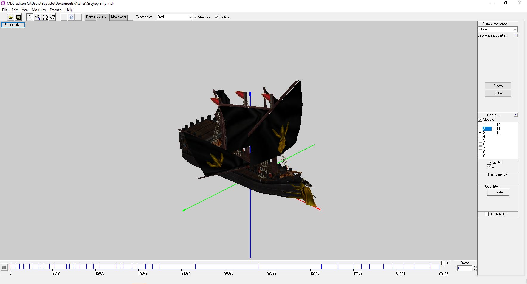
Task: Click Create sequence button
Action: click(x=498, y=86)
